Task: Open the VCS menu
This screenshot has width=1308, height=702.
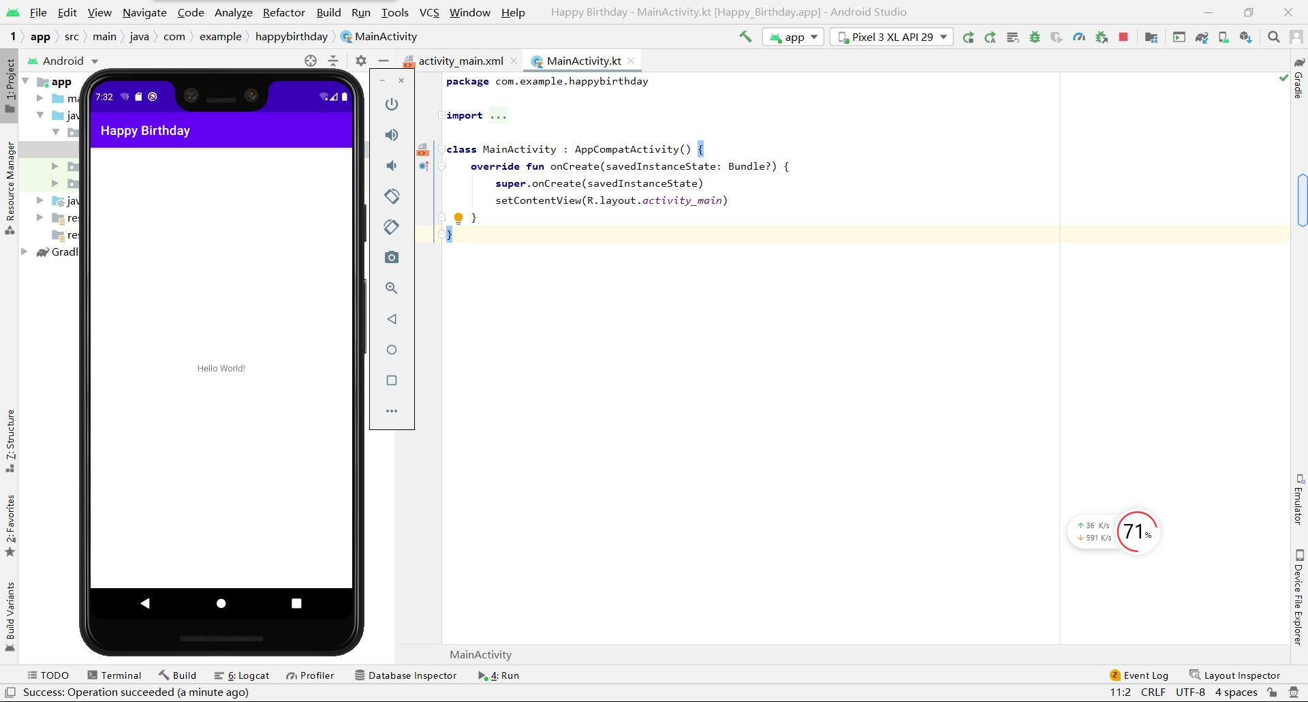Action: [429, 12]
